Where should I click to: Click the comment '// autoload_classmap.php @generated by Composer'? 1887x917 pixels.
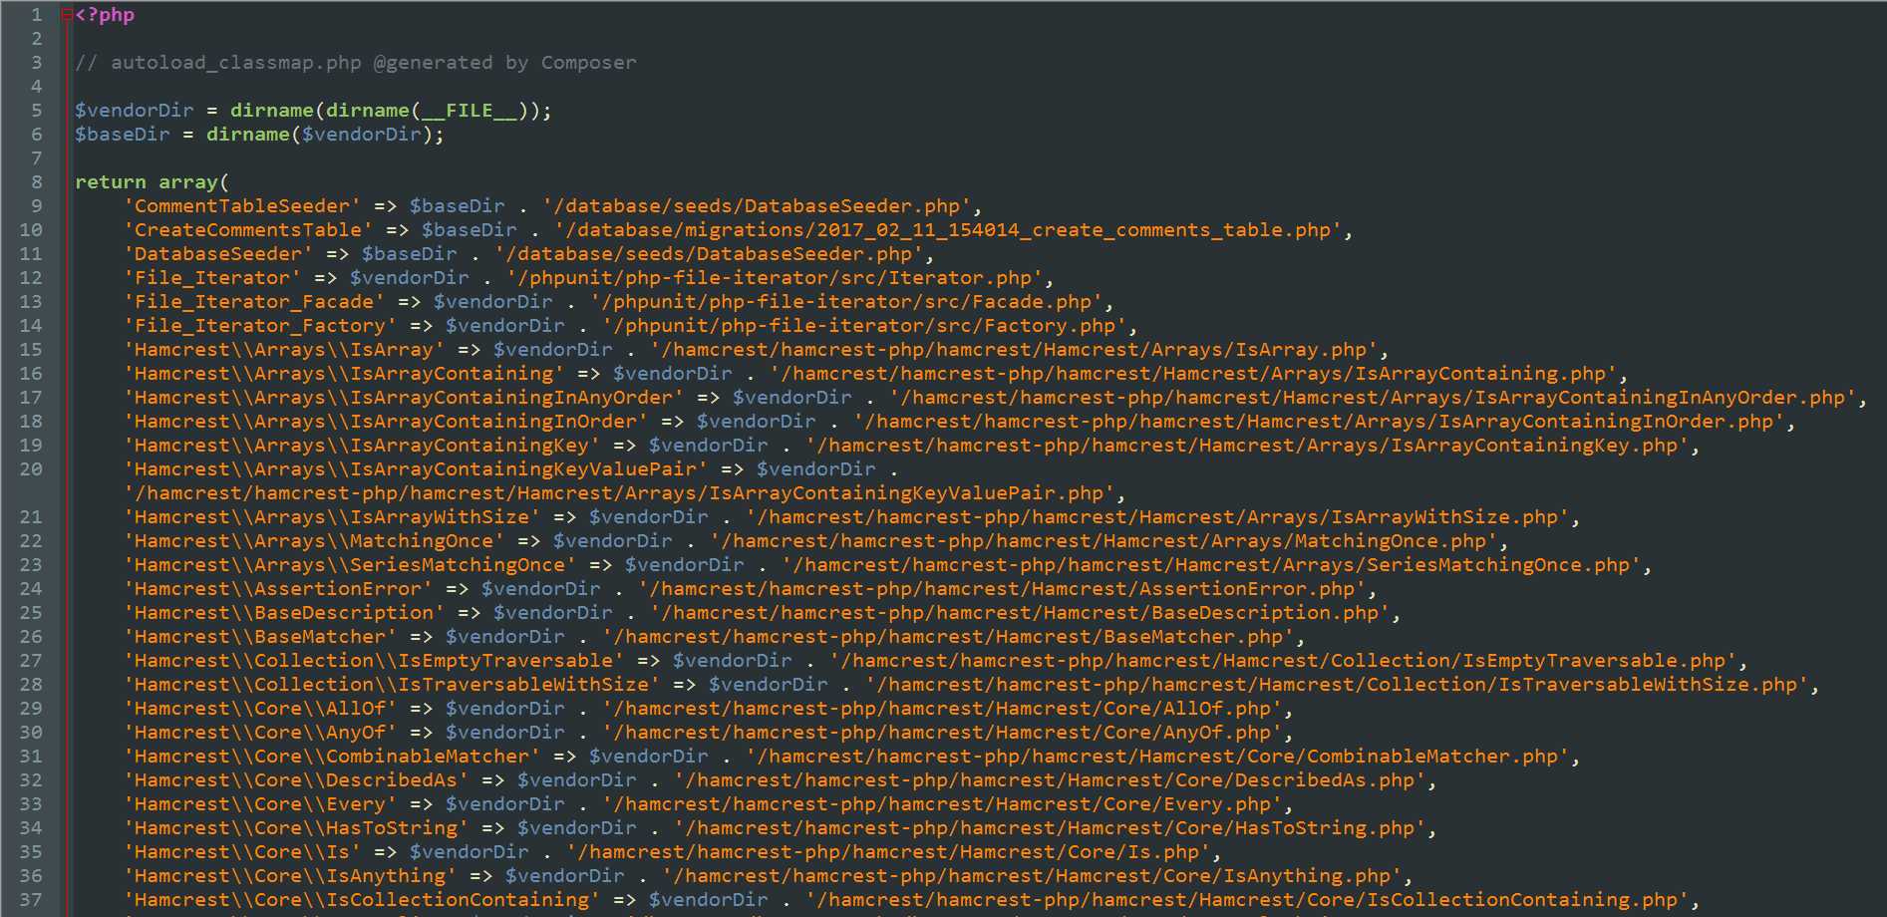point(356,63)
